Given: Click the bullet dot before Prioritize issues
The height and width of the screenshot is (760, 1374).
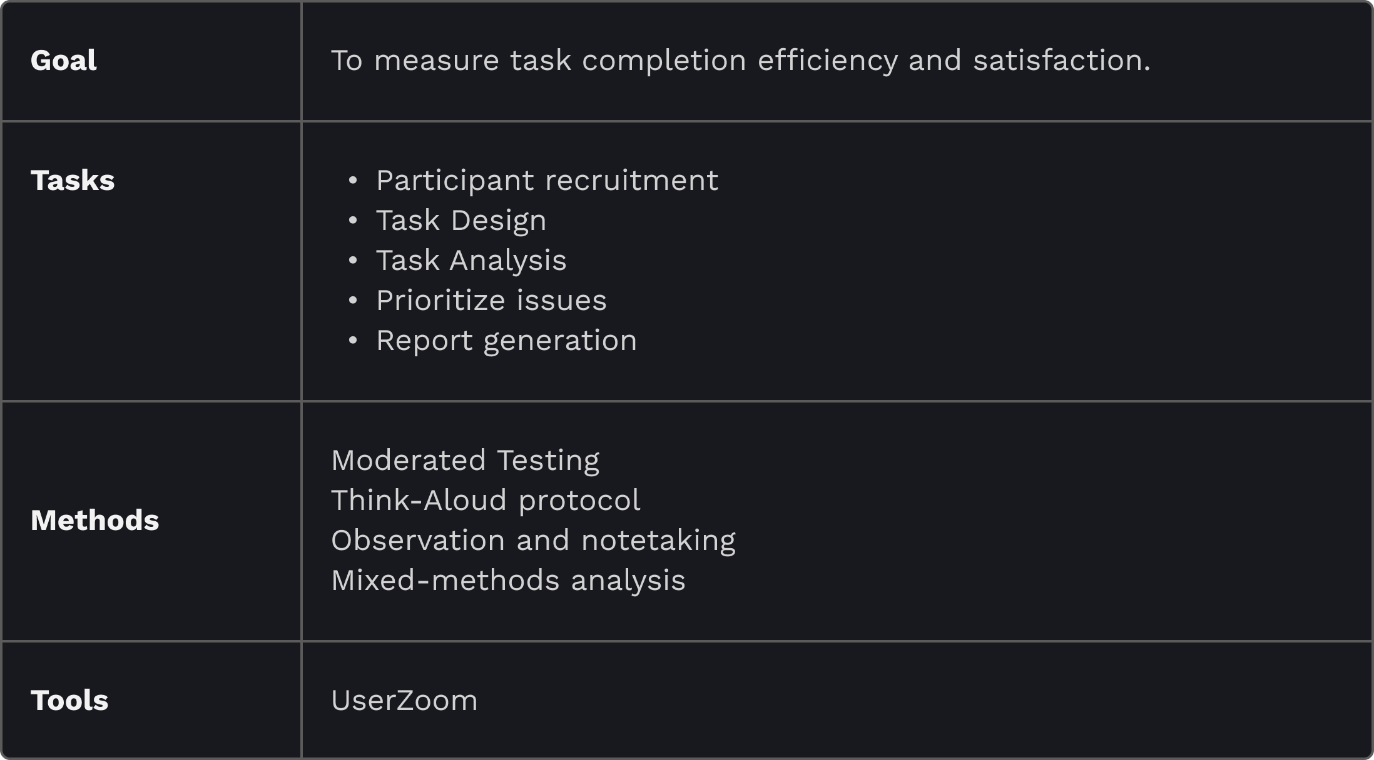Looking at the screenshot, I should [x=353, y=301].
